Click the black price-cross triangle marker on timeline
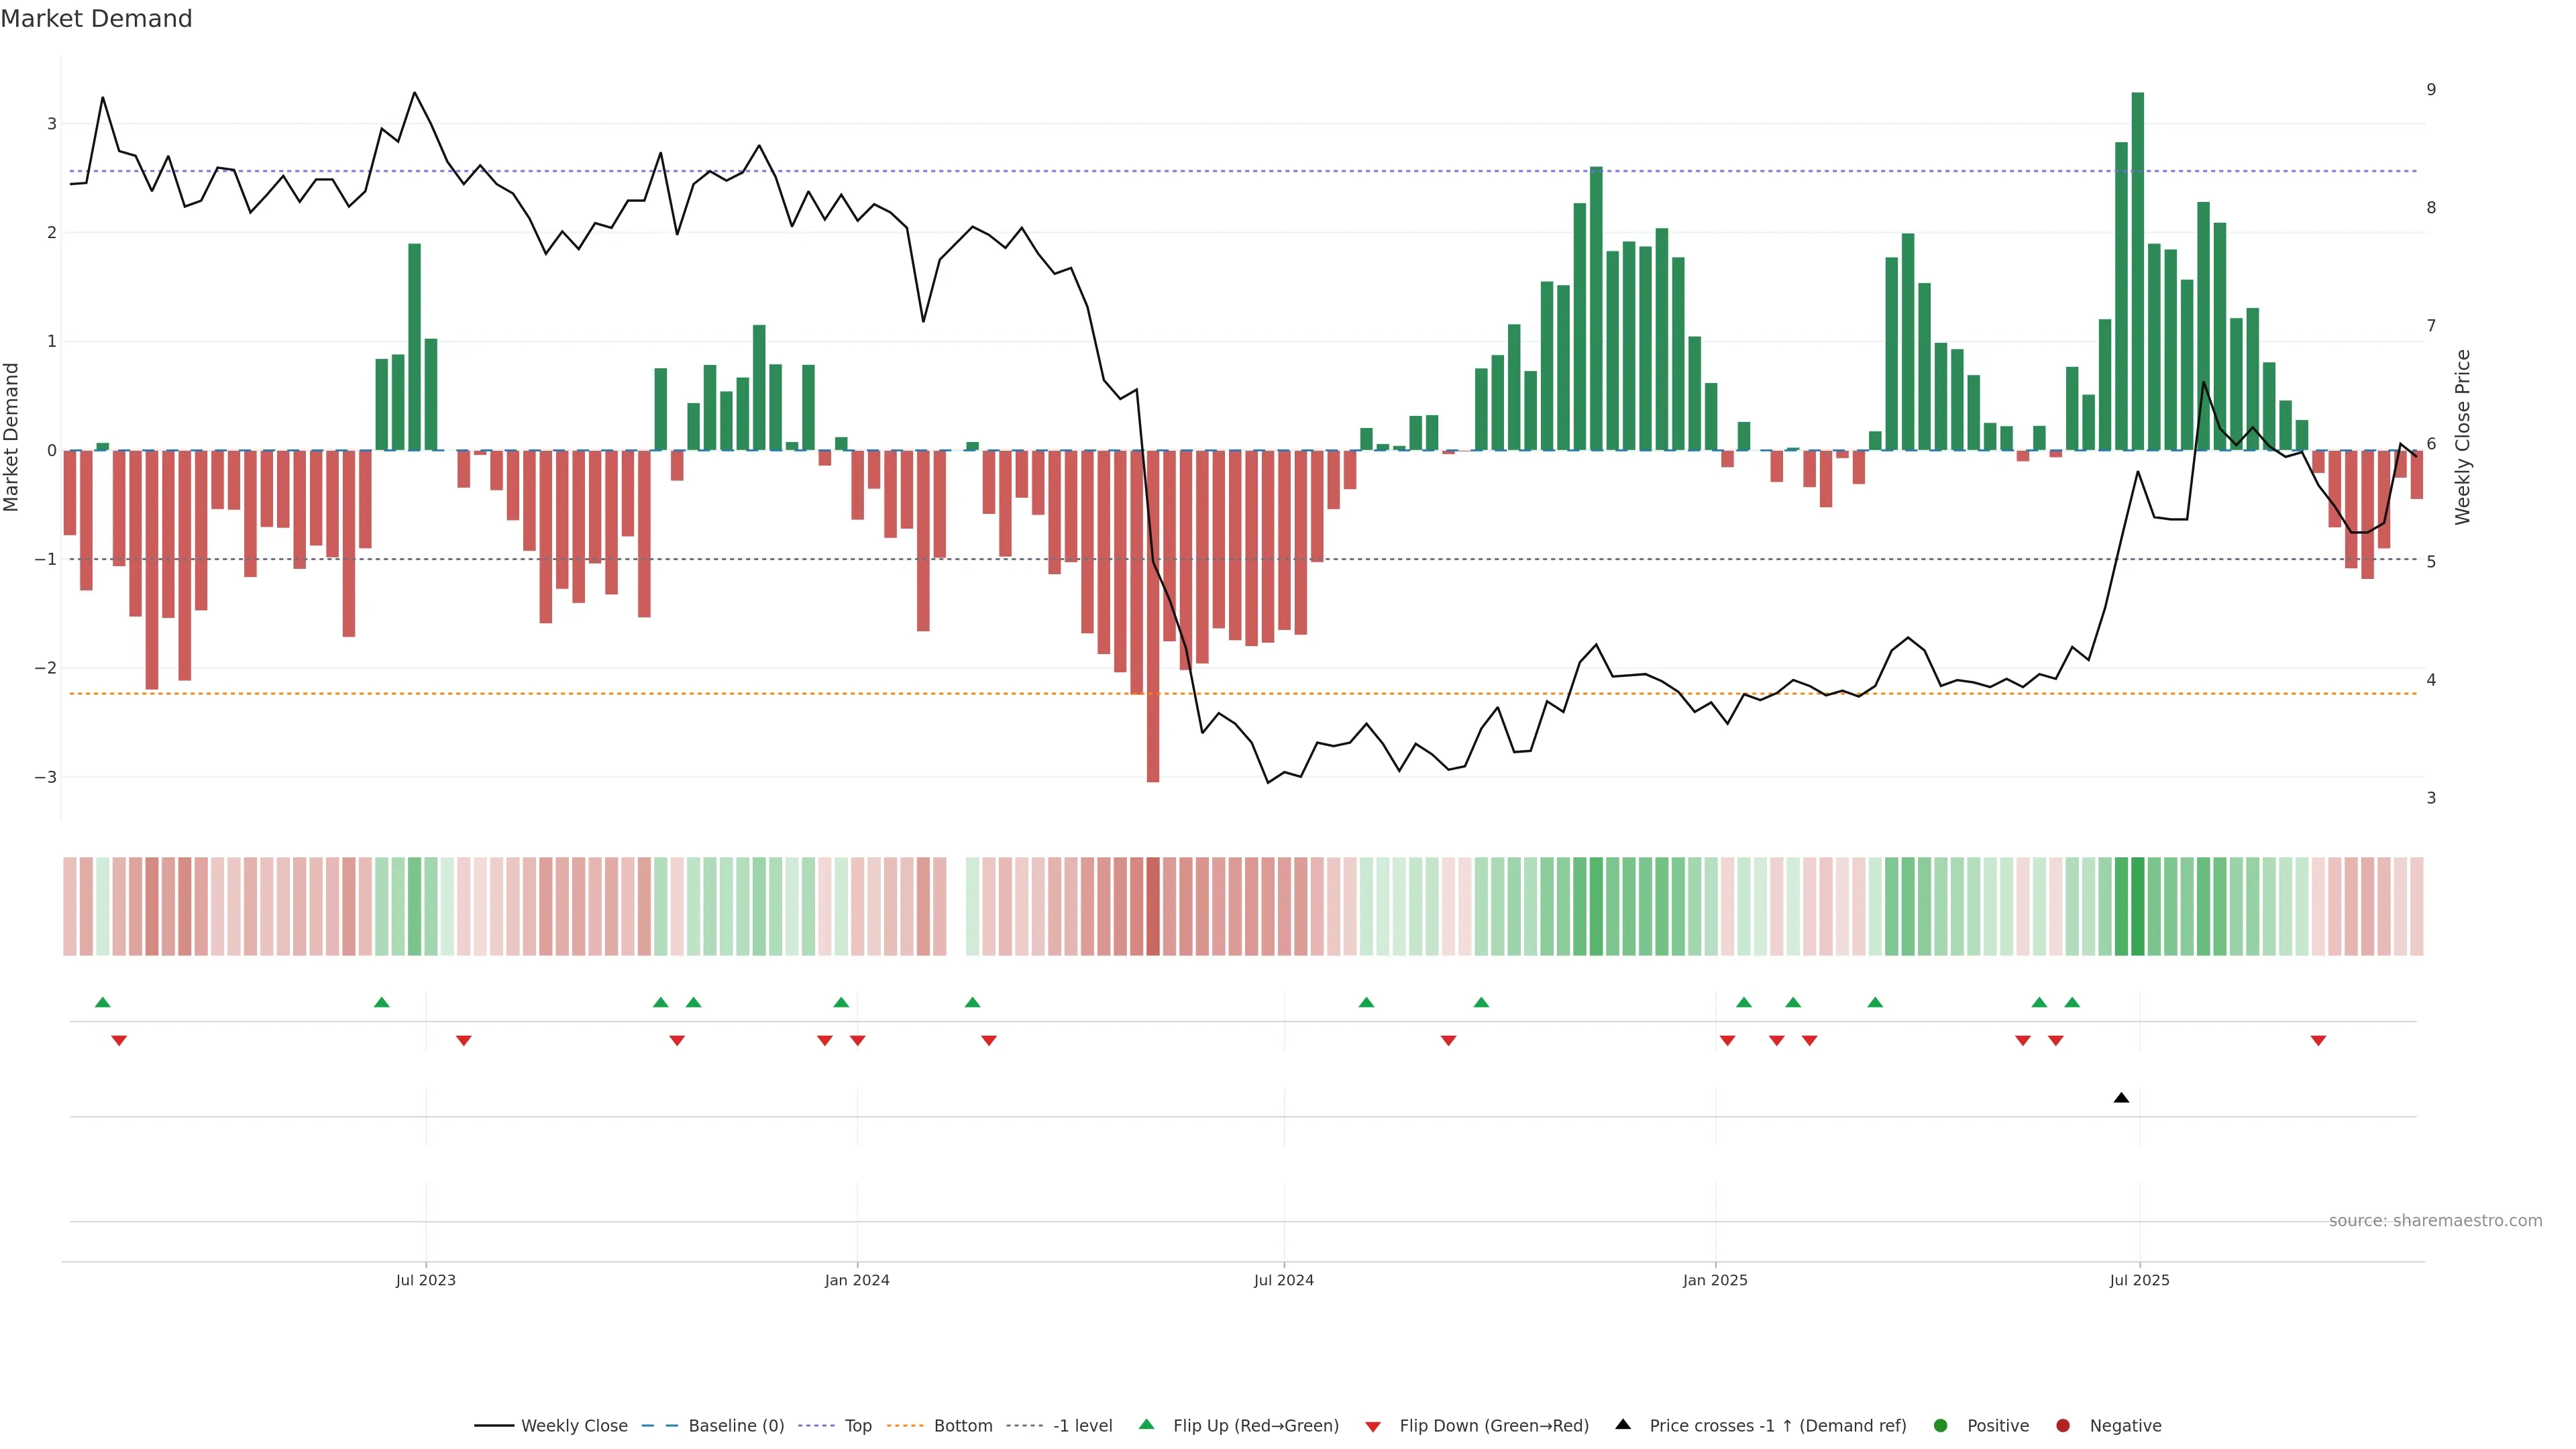 click(x=2121, y=1098)
